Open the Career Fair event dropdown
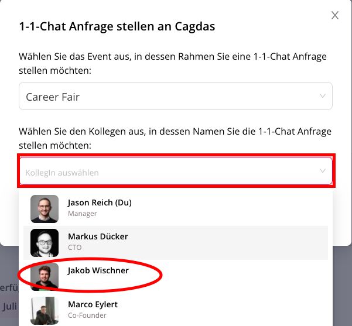This screenshot has height=326, width=352. 176,96
